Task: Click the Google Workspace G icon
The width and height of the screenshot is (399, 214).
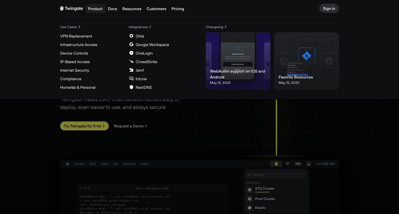Action: point(131,44)
